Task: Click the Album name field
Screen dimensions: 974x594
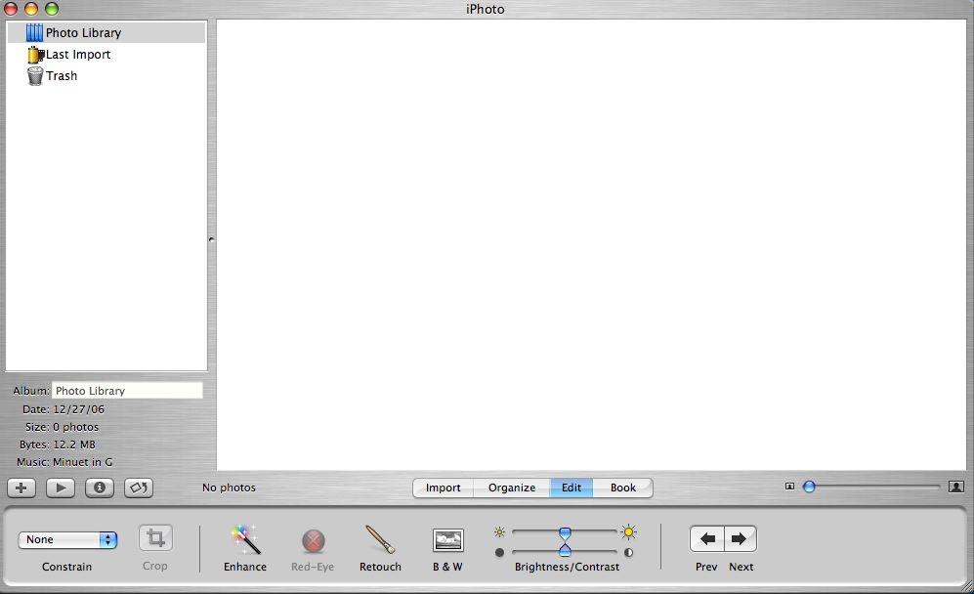Action: 127,391
